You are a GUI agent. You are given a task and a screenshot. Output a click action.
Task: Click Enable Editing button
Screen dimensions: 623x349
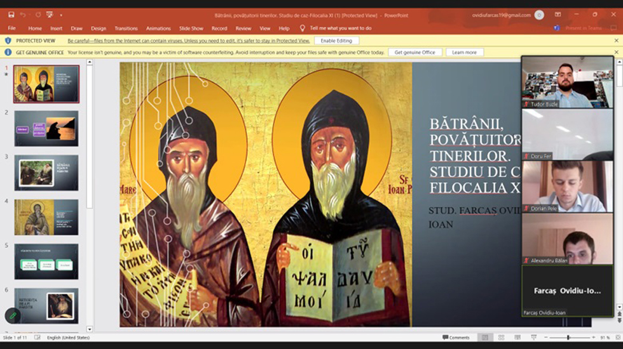[336, 41]
